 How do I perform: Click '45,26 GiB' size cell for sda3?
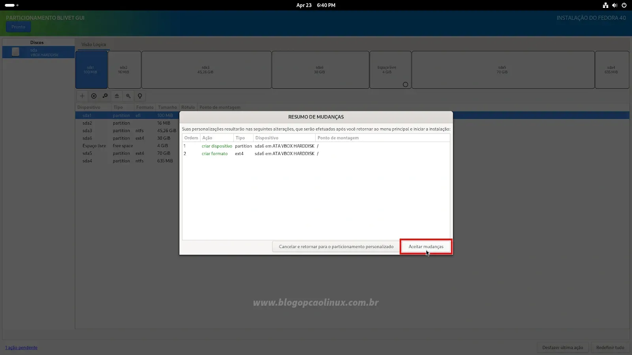point(167,131)
